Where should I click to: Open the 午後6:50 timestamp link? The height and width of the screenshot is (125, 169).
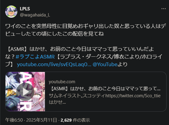pyautogui.click(x=14, y=120)
